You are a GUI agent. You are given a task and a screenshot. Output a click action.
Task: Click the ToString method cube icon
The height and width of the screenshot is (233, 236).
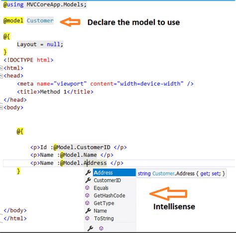[x=87, y=218]
